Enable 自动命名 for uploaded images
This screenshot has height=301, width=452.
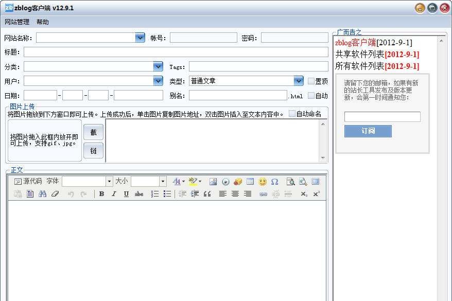pyautogui.click(x=291, y=114)
